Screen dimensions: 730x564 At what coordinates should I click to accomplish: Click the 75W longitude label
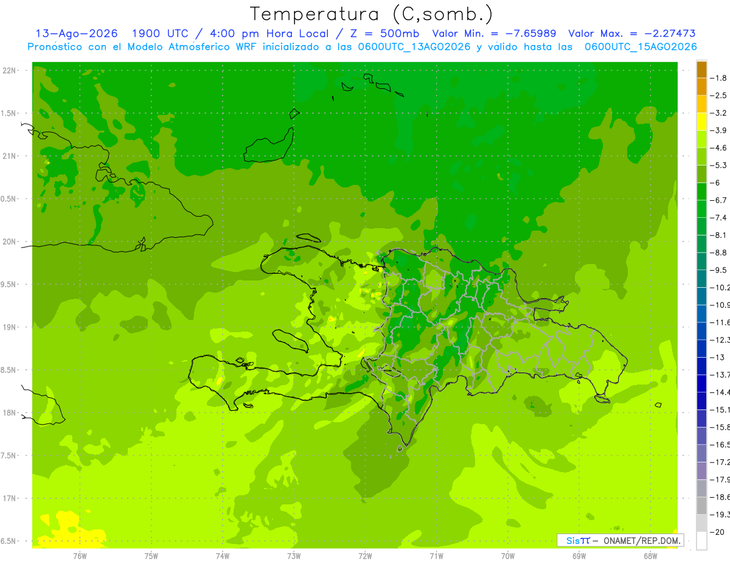tap(151, 556)
